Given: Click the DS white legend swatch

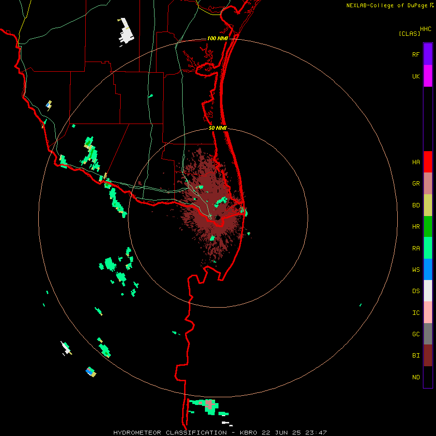Looking at the screenshot, I should (428, 291).
